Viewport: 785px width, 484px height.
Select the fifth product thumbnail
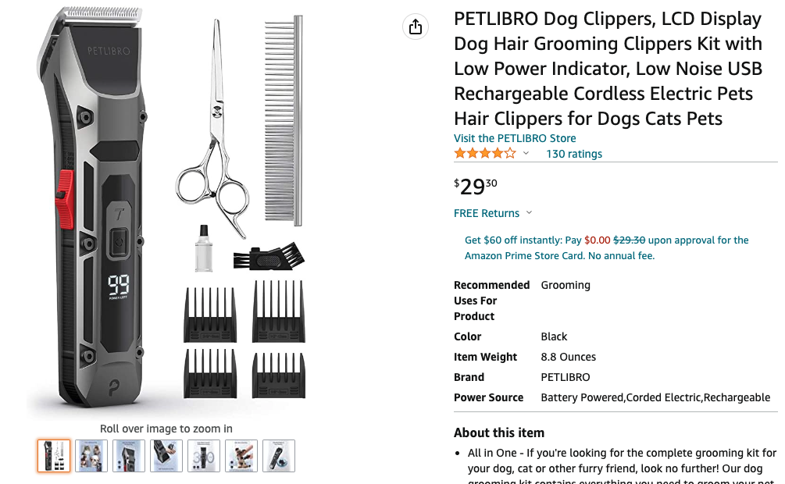(203, 455)
